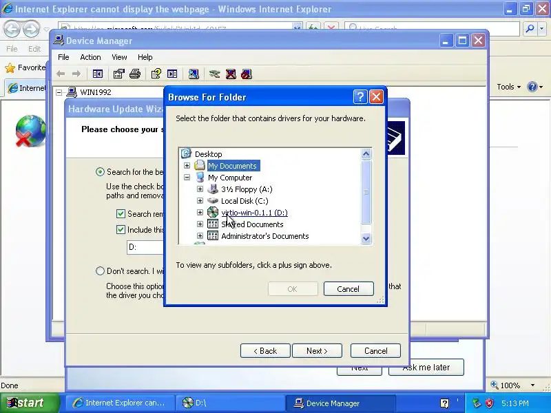Click Cancel in the Hardware Update Wizard
The height and width of the screenshot is (413, 551).
(375, 350)
